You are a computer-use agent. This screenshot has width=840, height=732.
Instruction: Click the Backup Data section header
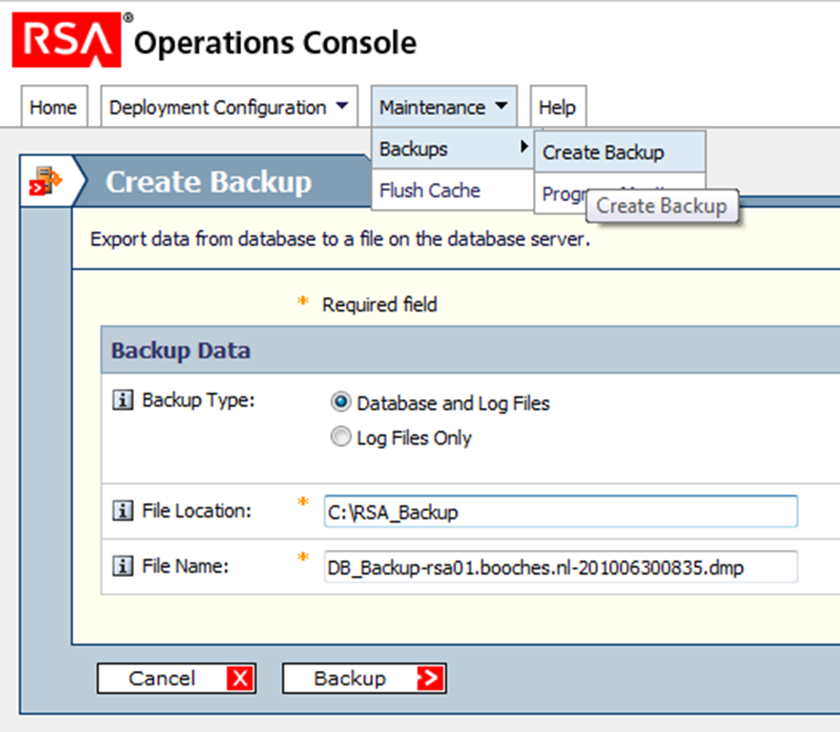click(470, 350)
